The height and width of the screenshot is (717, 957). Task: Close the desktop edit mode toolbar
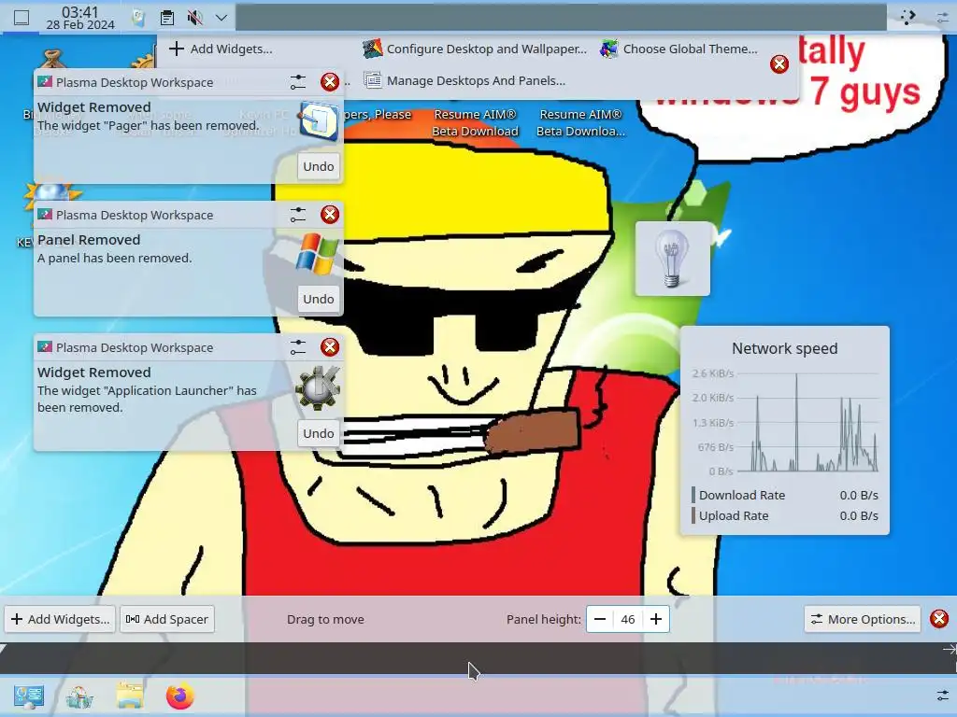pos(779,64)
